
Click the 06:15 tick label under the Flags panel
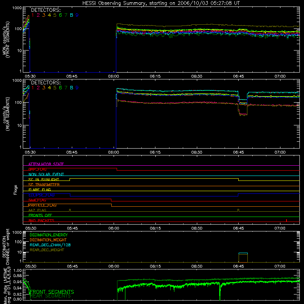(155, 228)
